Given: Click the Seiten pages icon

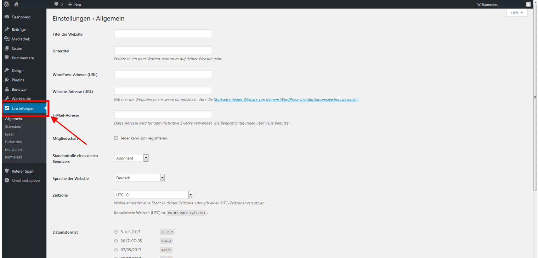Looking at the screenshot, I should pyautogui.click(x=7, y=48).
